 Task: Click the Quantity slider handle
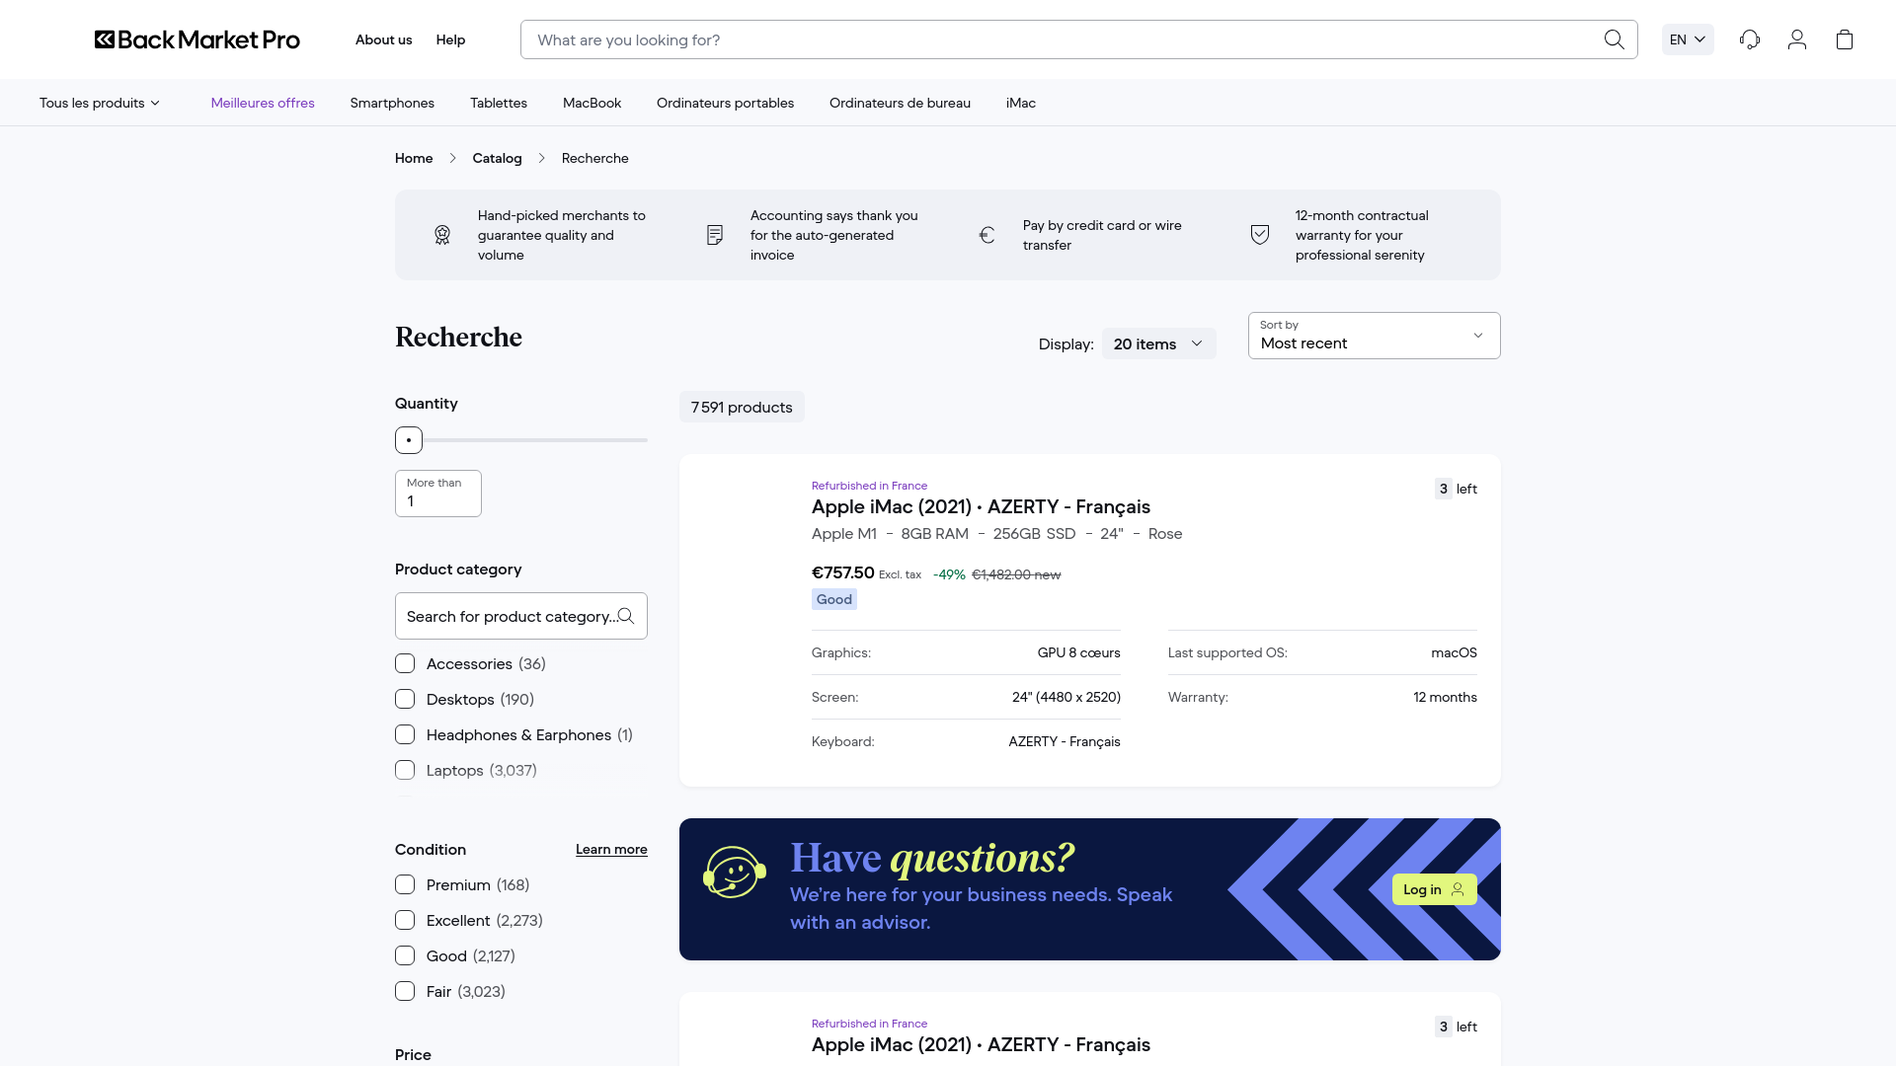409,440
